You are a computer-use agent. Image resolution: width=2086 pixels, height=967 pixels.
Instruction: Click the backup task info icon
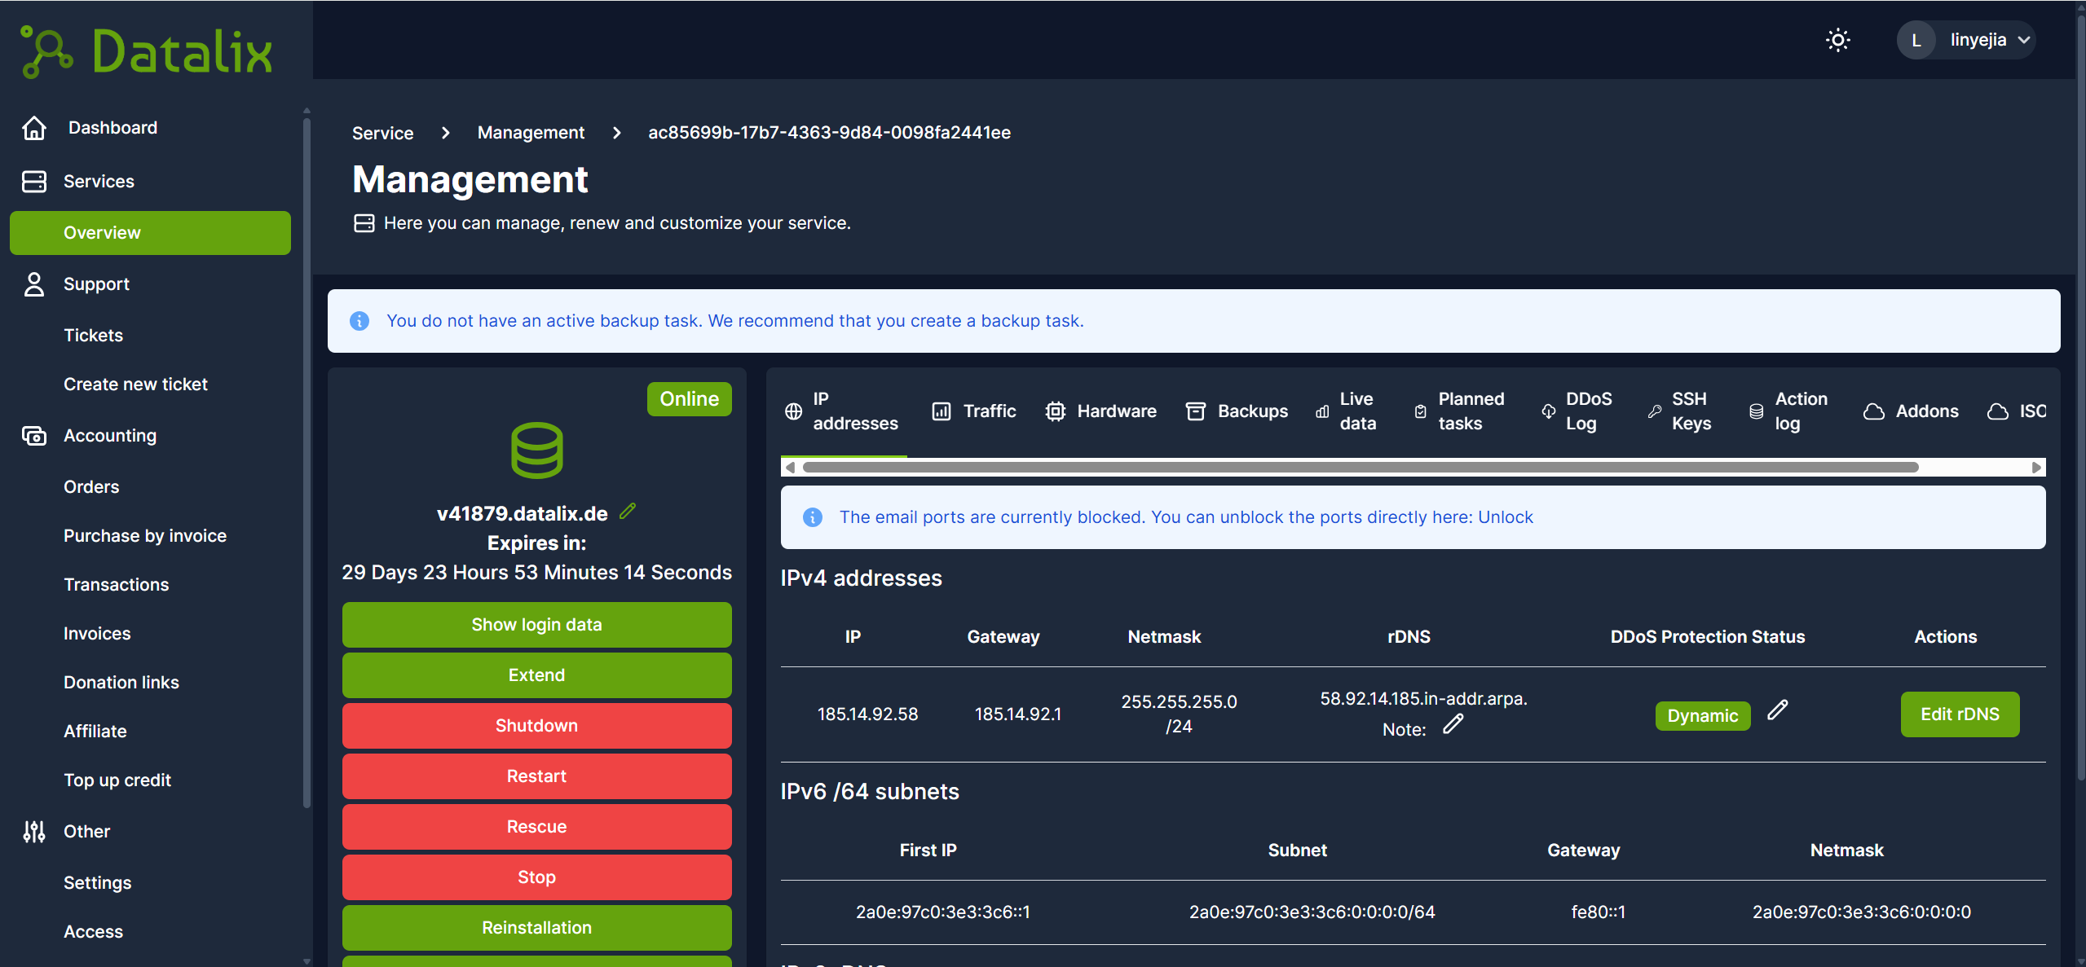coord(359,321)
